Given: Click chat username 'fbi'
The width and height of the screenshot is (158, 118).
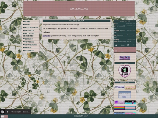Looking at the screenshot, I should [x=115, y=24].
